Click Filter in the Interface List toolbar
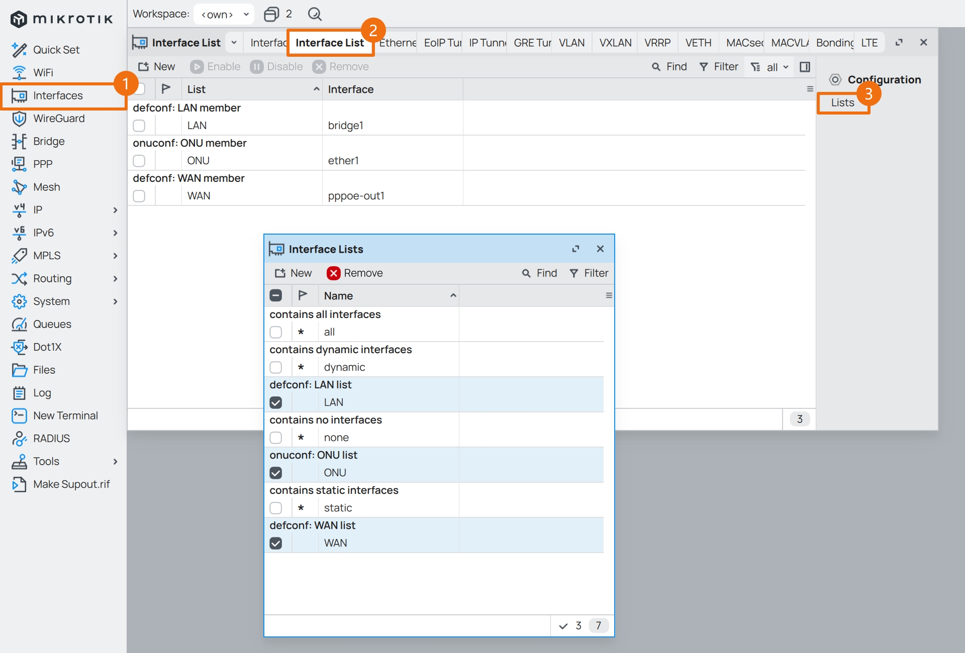965x653 pixels. (x=719, y=67)
